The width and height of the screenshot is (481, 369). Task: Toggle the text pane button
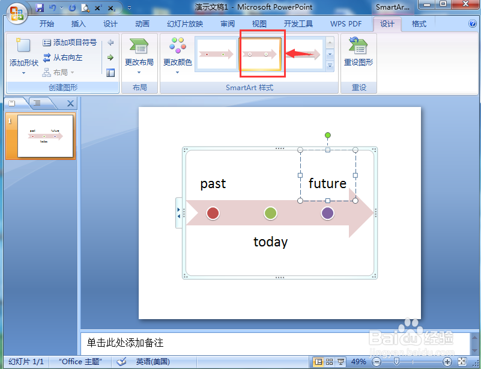(110, 73)
